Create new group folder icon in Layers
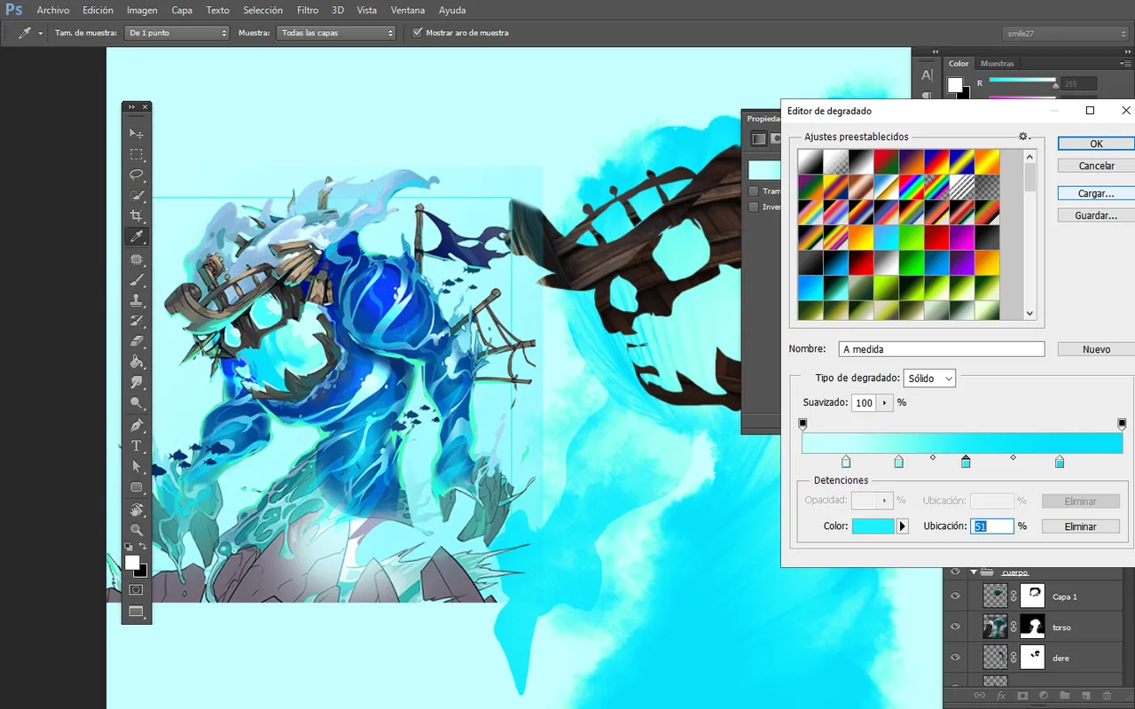1135x709 pixels. (x=1065, y=697)
